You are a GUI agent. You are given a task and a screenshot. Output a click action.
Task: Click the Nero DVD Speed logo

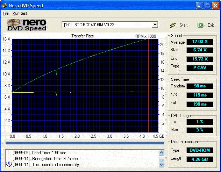(x=27, y=25)
